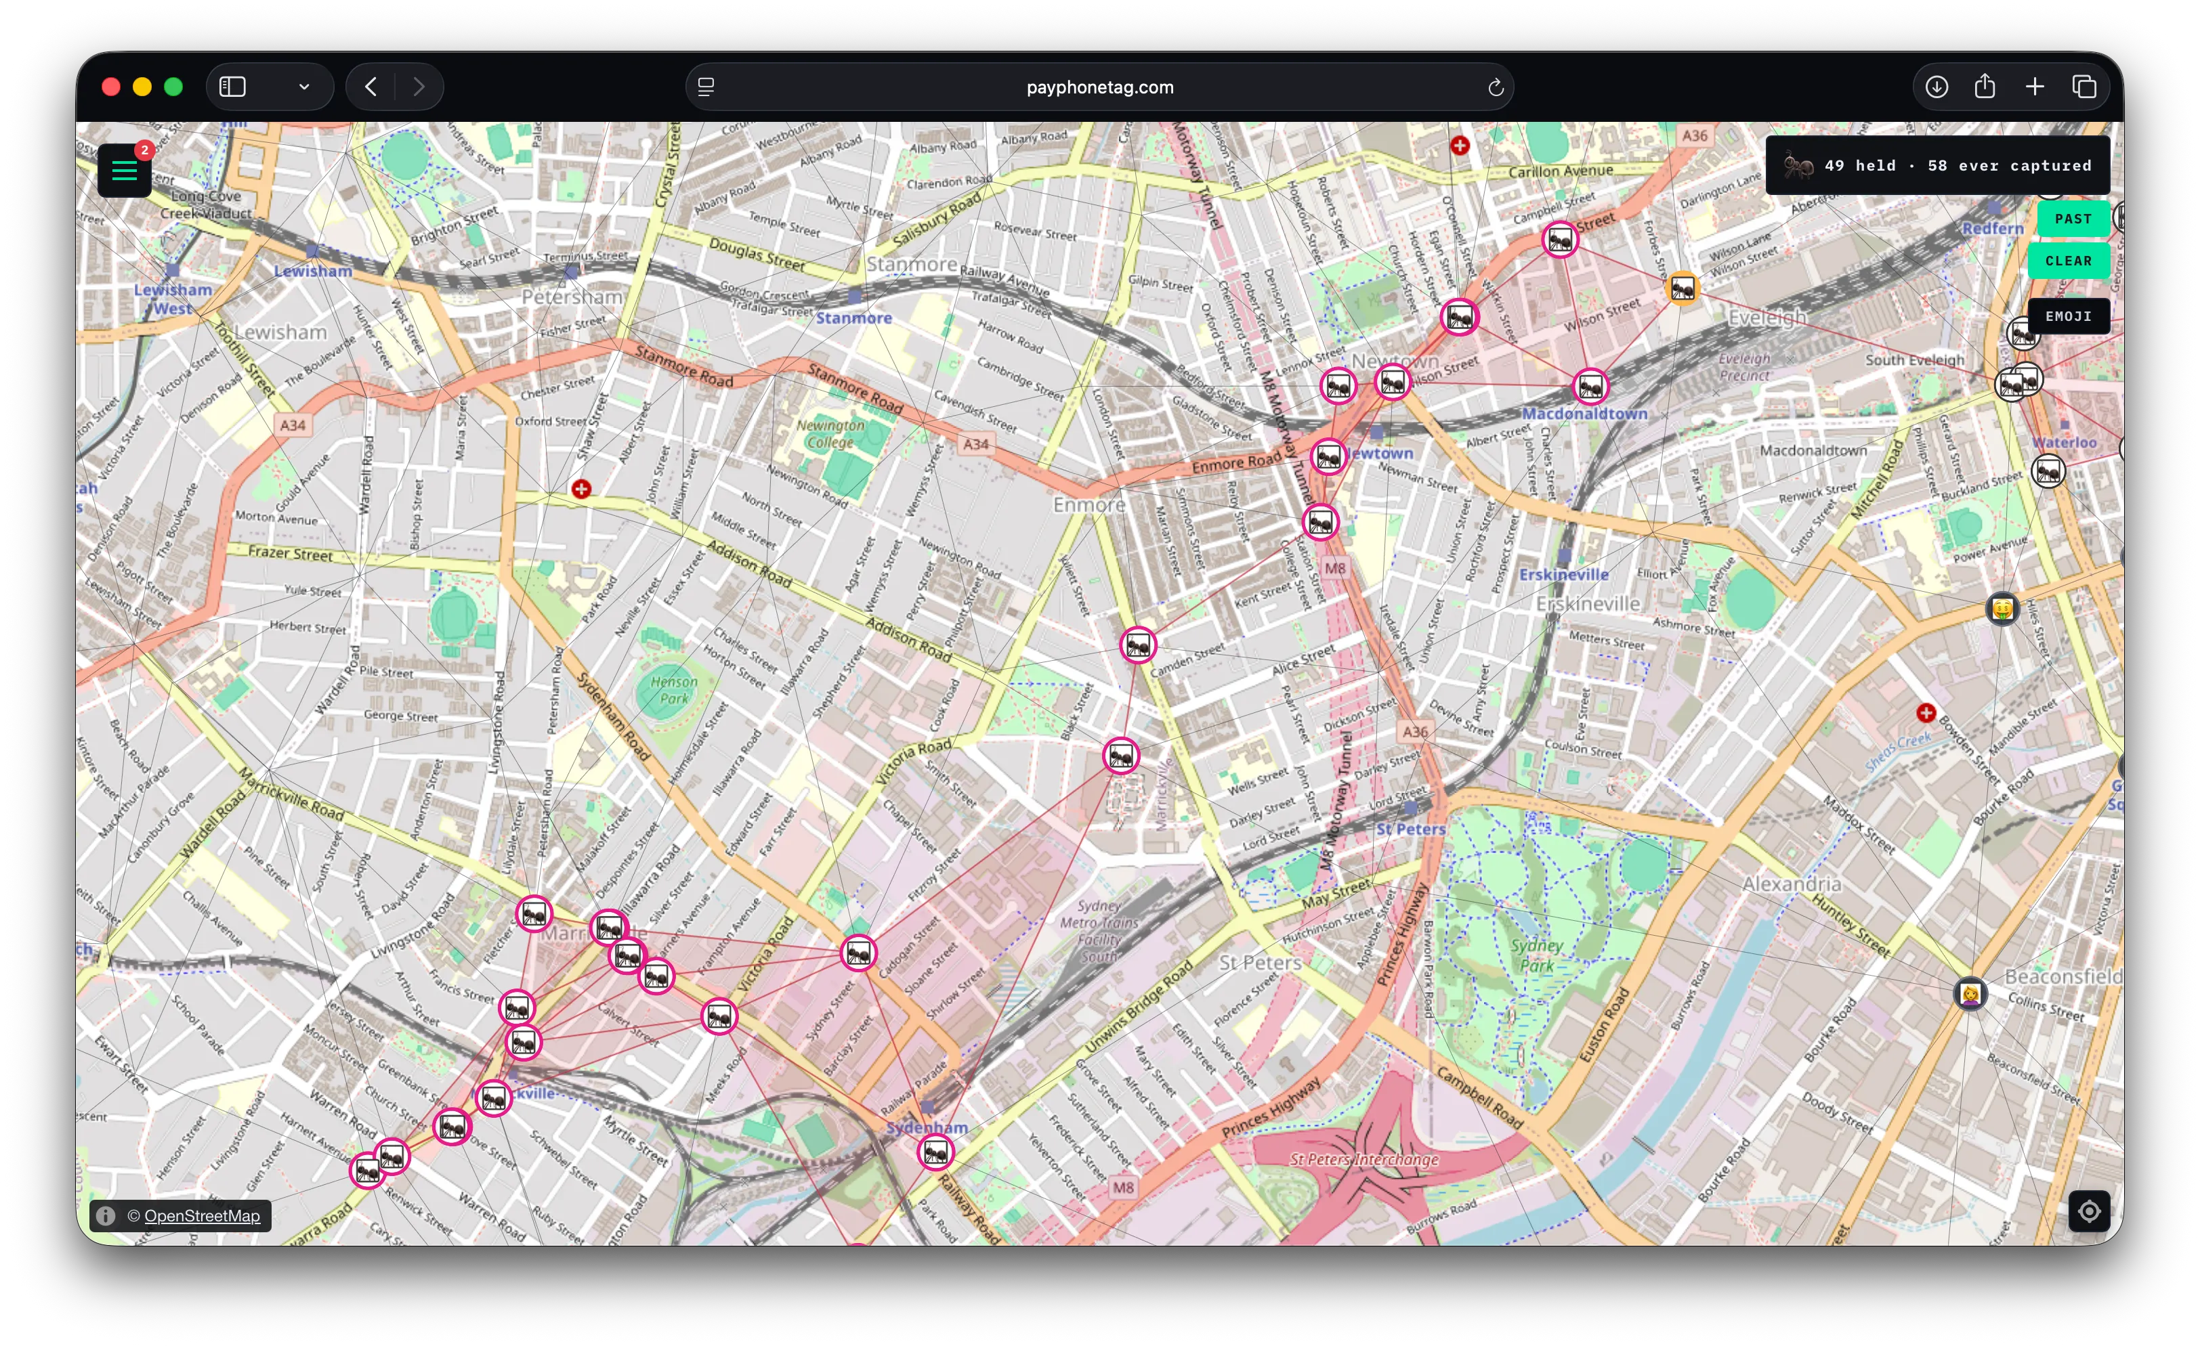Select payphone marker near Kent Street
The image size is (2200, 1346).
coord(1321,522)
